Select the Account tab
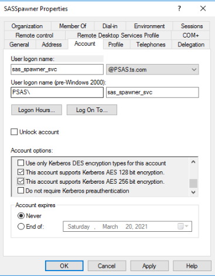 pos(85,43)
